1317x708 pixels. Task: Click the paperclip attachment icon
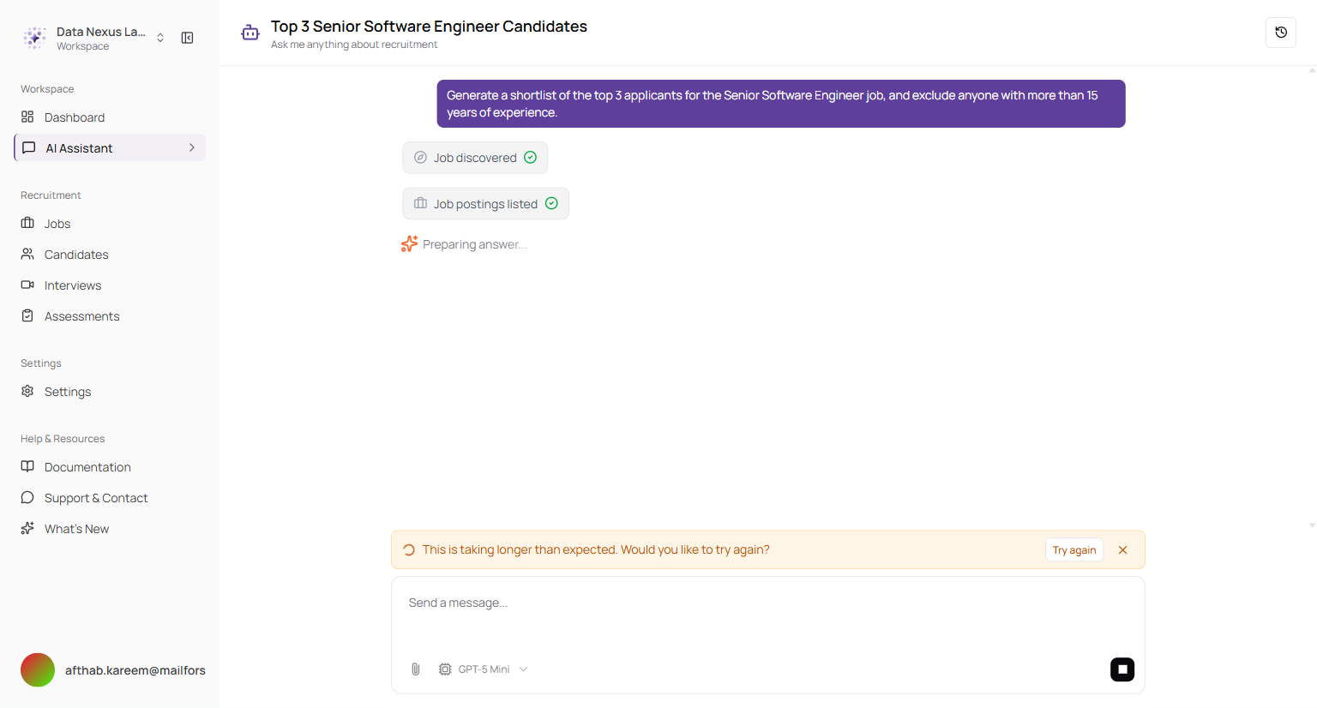416,669
